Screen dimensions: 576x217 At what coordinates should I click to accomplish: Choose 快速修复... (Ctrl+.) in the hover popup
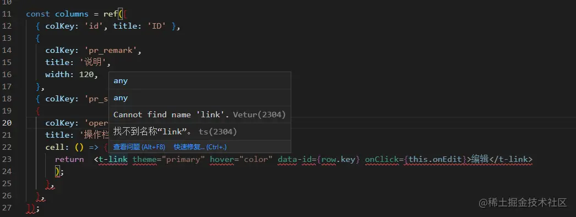click(x=200, y=147)
